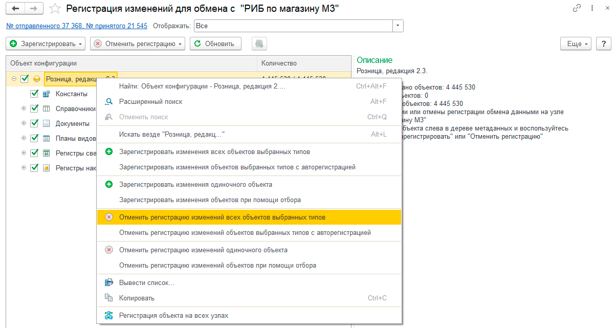This screenshot has width=616, height=328.
Task: Choose Регистрация объекта на всех узлах
Action: tap(249, 315)
